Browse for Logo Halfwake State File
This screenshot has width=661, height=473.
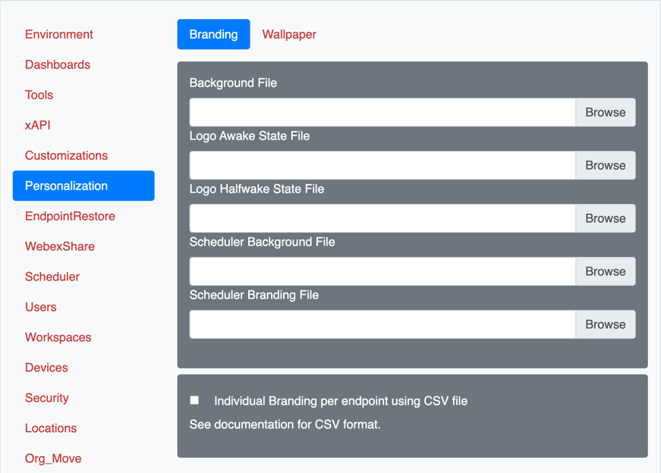point(605,218)
